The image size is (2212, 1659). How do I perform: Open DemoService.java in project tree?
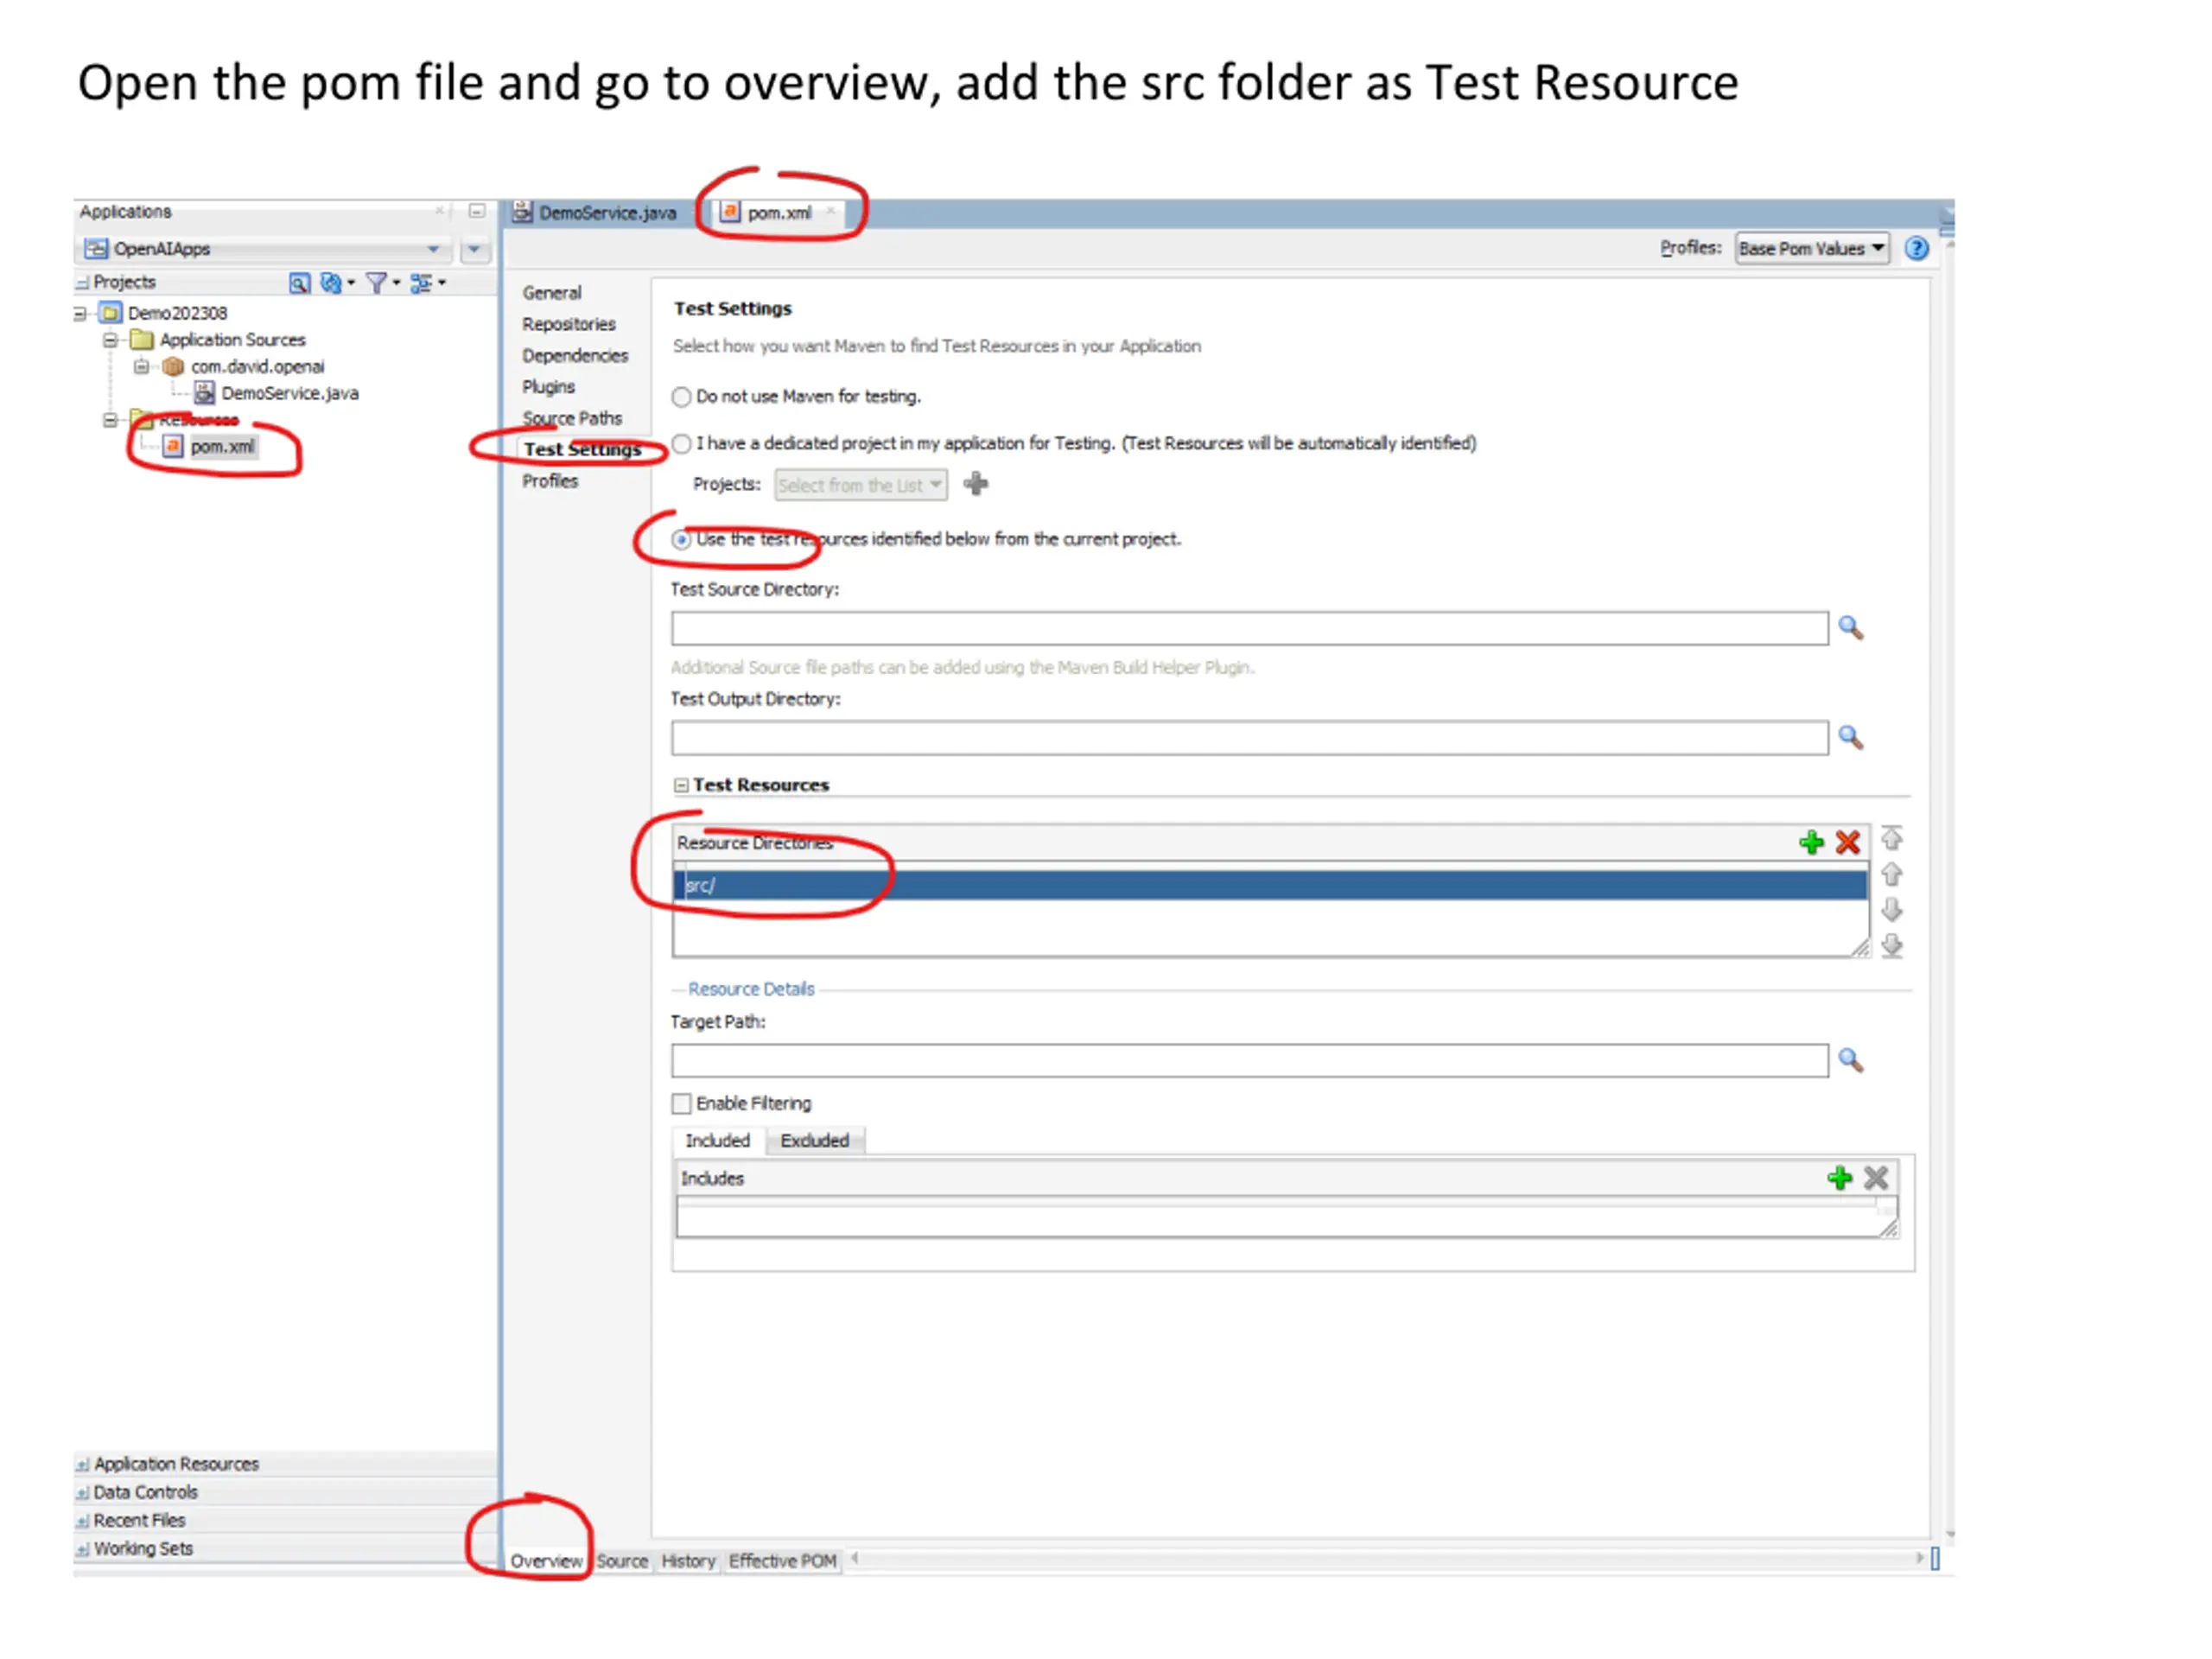(x=289, y=393)
